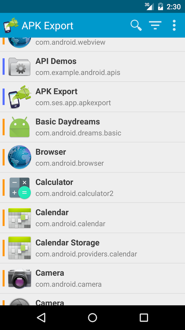Tap the API Demos folder-gear icon
The image size is (185, 330).
tap(19, 66)
